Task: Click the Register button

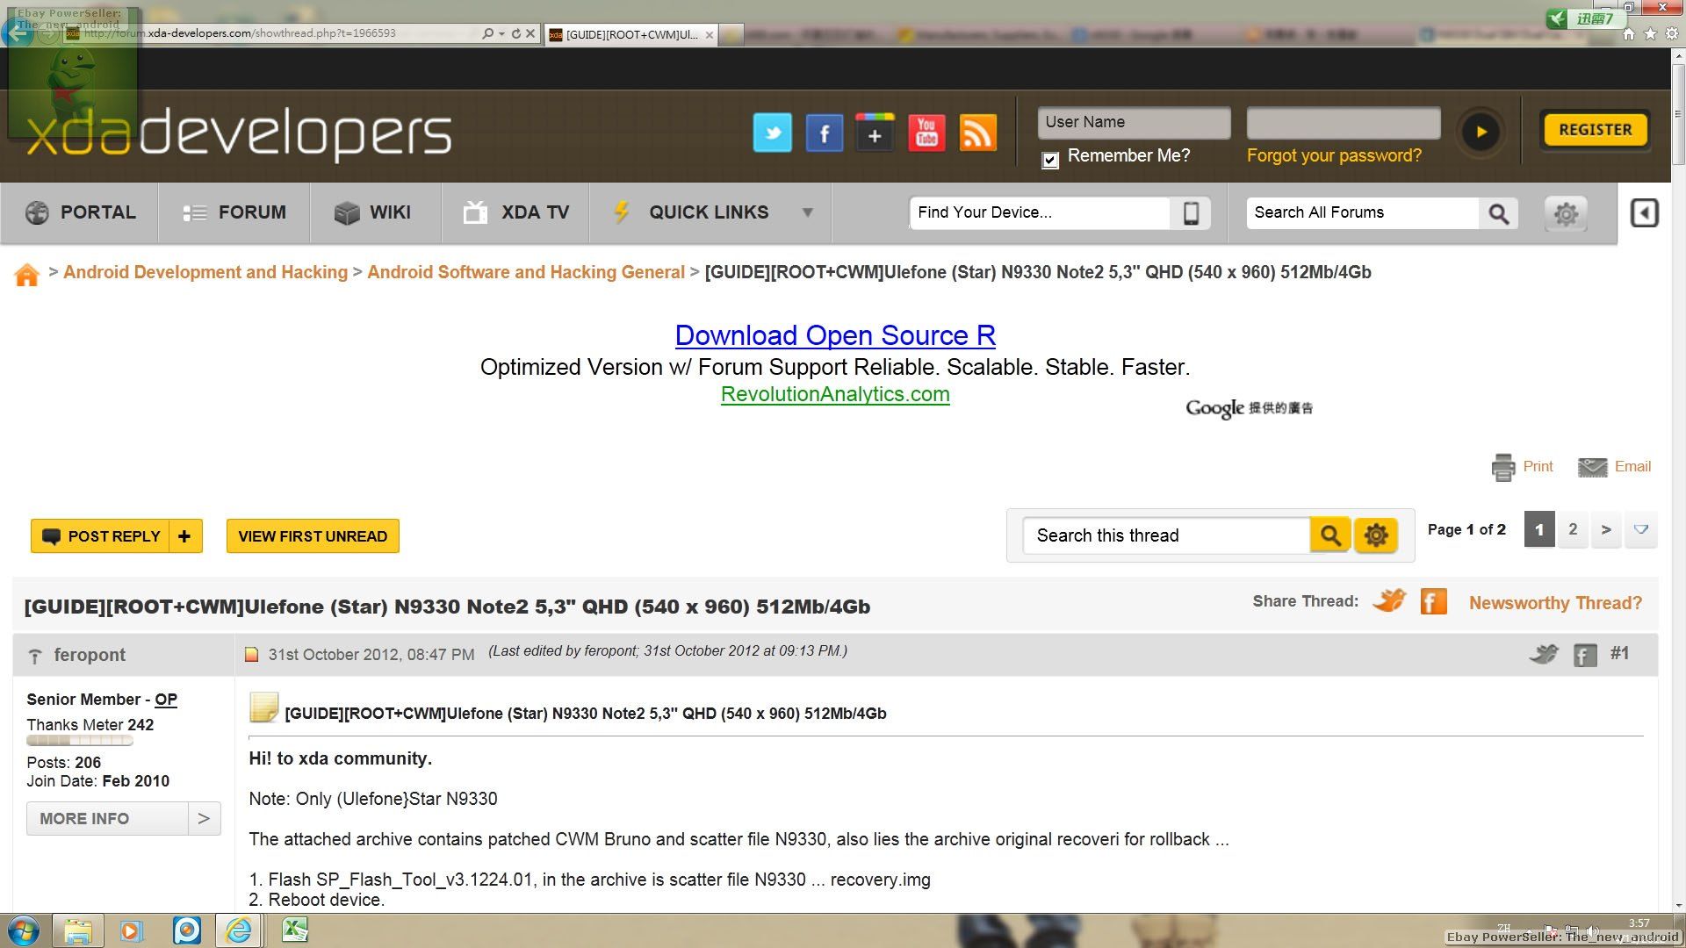Action: pos(1595,130)
